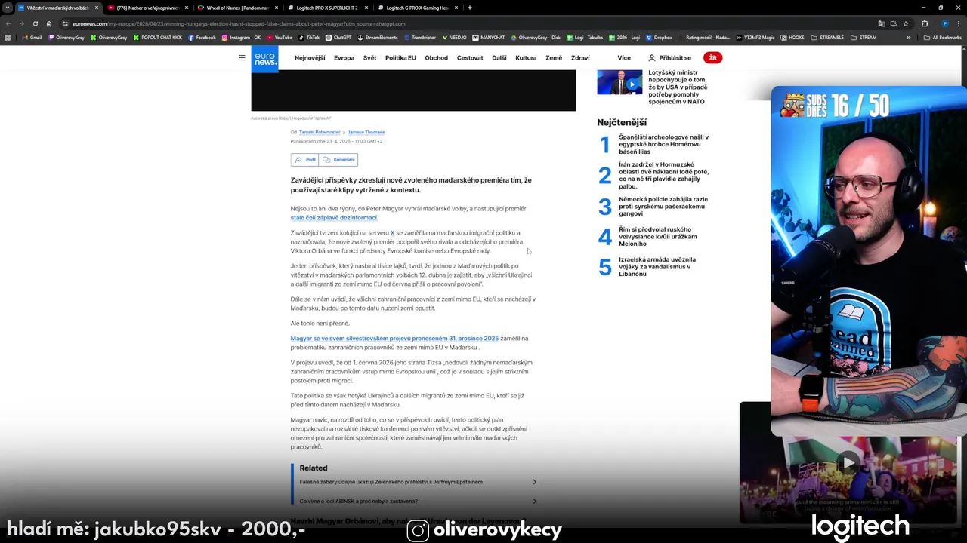Screen dimensions: 967x543
Task: Expand the STREAMELE bookmark folder
Action: click(x=827, y=37)
